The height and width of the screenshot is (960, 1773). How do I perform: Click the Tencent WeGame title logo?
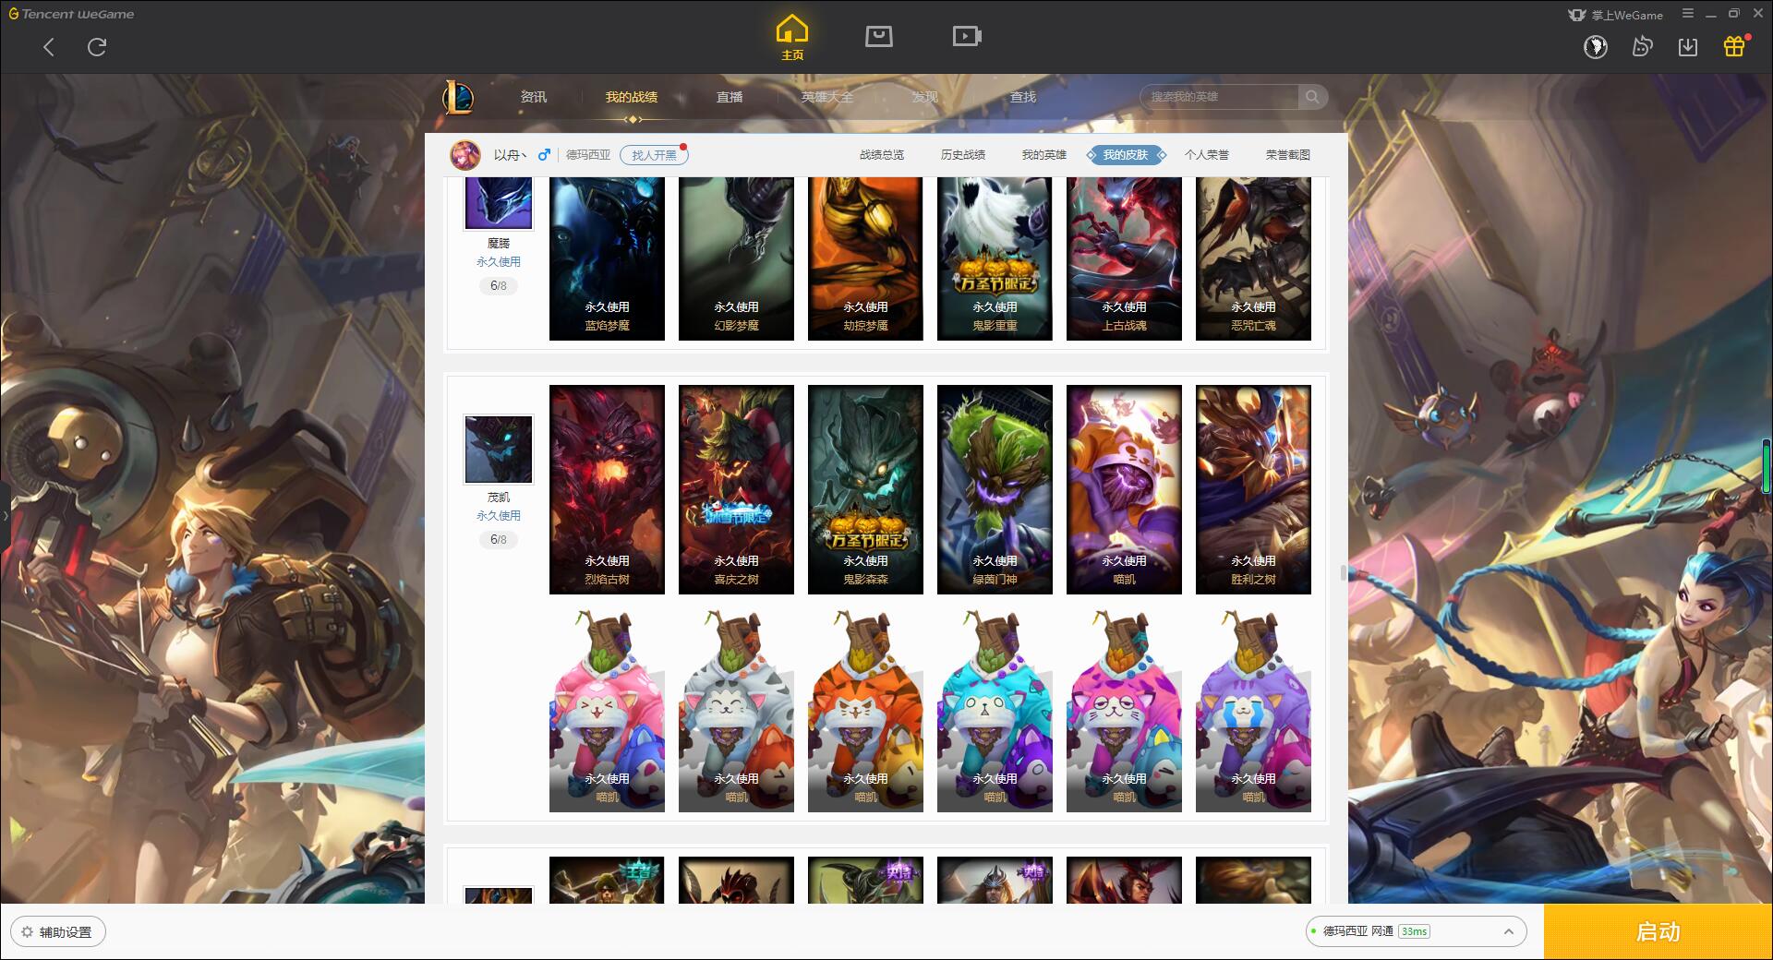click(x=71, y=14)
